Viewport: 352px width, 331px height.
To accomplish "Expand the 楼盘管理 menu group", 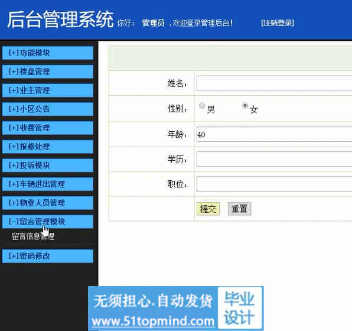I will coord(48,72).
